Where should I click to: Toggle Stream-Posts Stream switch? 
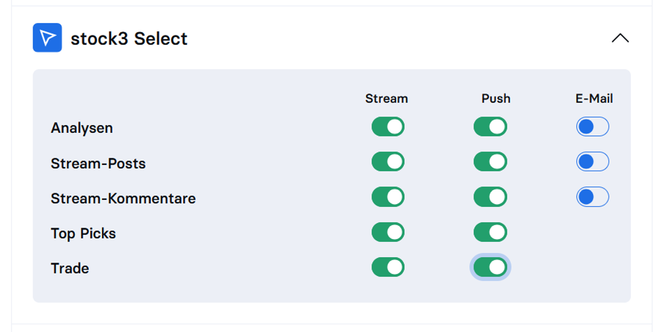(x=388, y=162)
